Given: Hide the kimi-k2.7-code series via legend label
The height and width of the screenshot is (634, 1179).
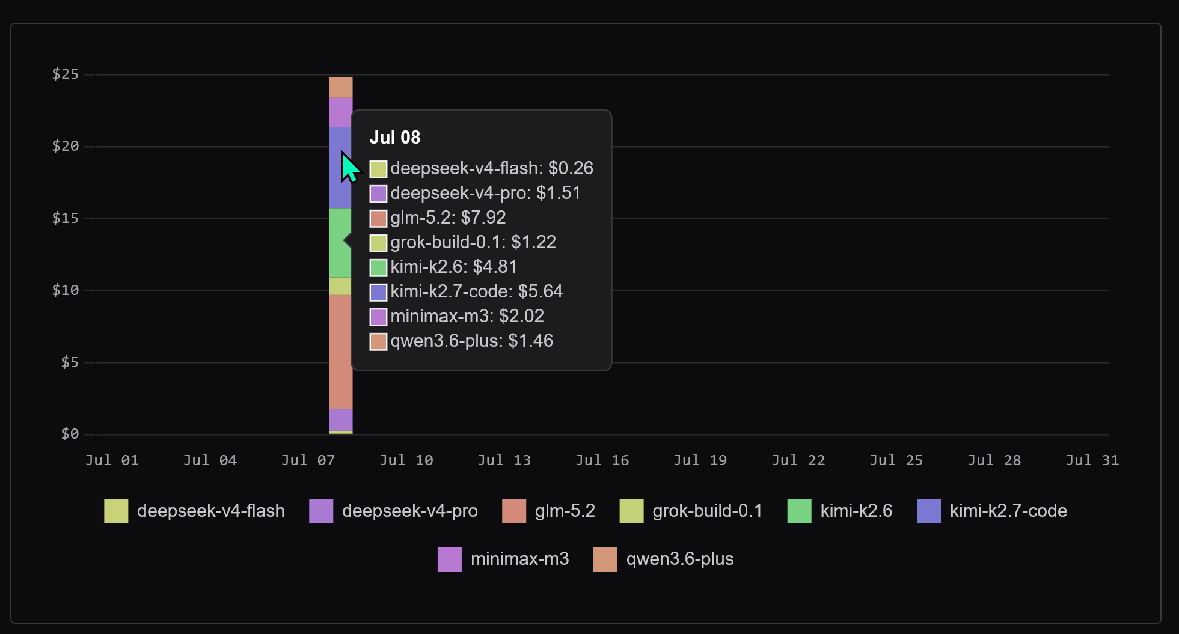Looking at the screenshot, I should tap(1008, 511).
